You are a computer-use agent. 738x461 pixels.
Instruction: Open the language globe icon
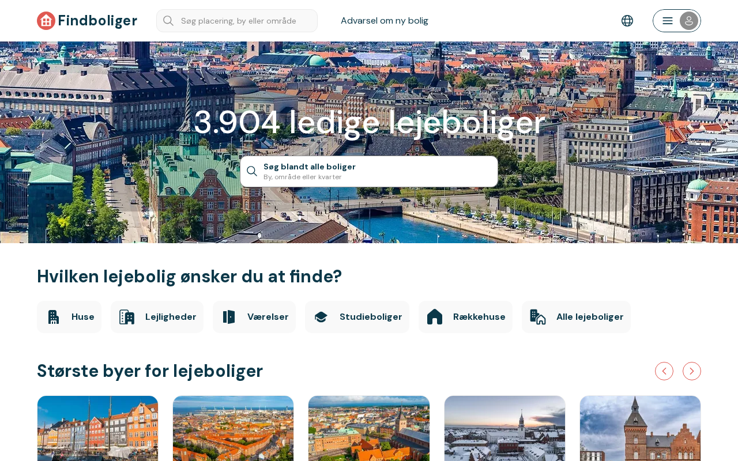click(627, 21)
